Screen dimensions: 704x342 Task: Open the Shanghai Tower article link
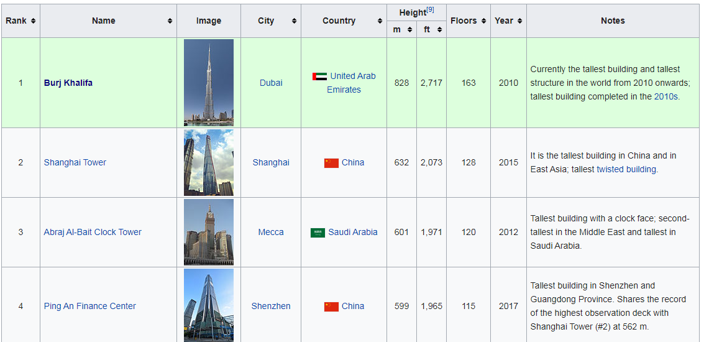tap(75, 163)
